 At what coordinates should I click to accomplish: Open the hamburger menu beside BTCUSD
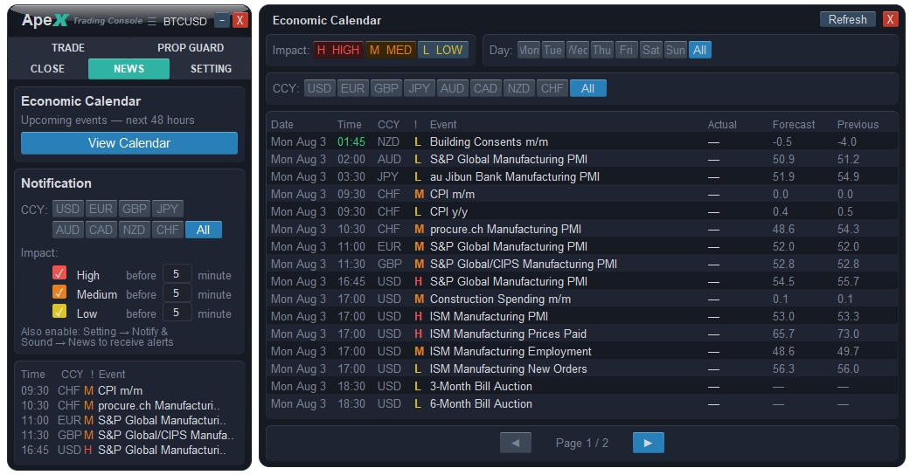(152, 22)
